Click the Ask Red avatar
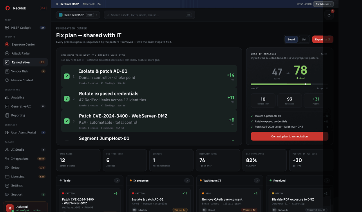Image resolution: width=362 pixels, height=212 pixels. click(x=10, y=208)
